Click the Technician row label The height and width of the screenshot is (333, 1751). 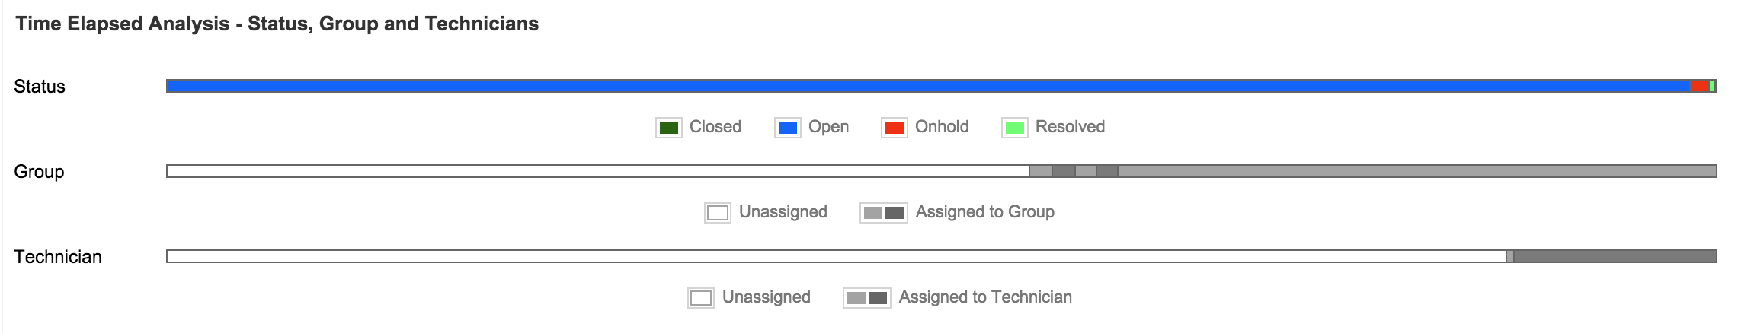(58, 257)
